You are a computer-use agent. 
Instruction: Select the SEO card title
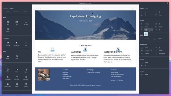pyautogui.click(x=40, y=52)
